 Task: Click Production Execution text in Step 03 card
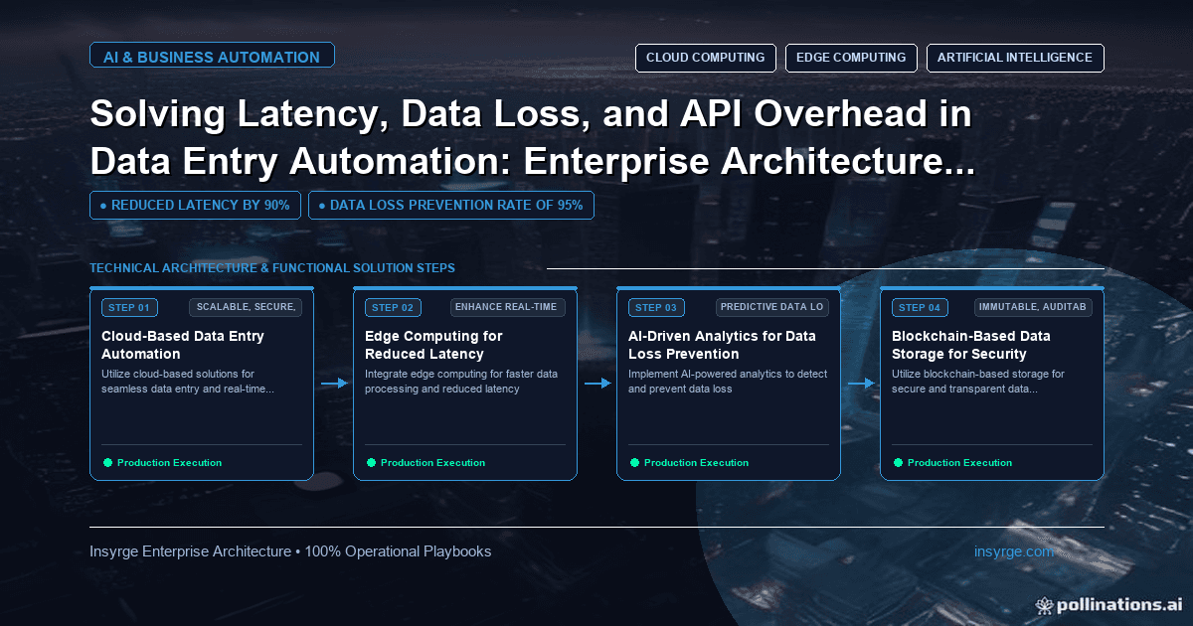pos(696,463)
